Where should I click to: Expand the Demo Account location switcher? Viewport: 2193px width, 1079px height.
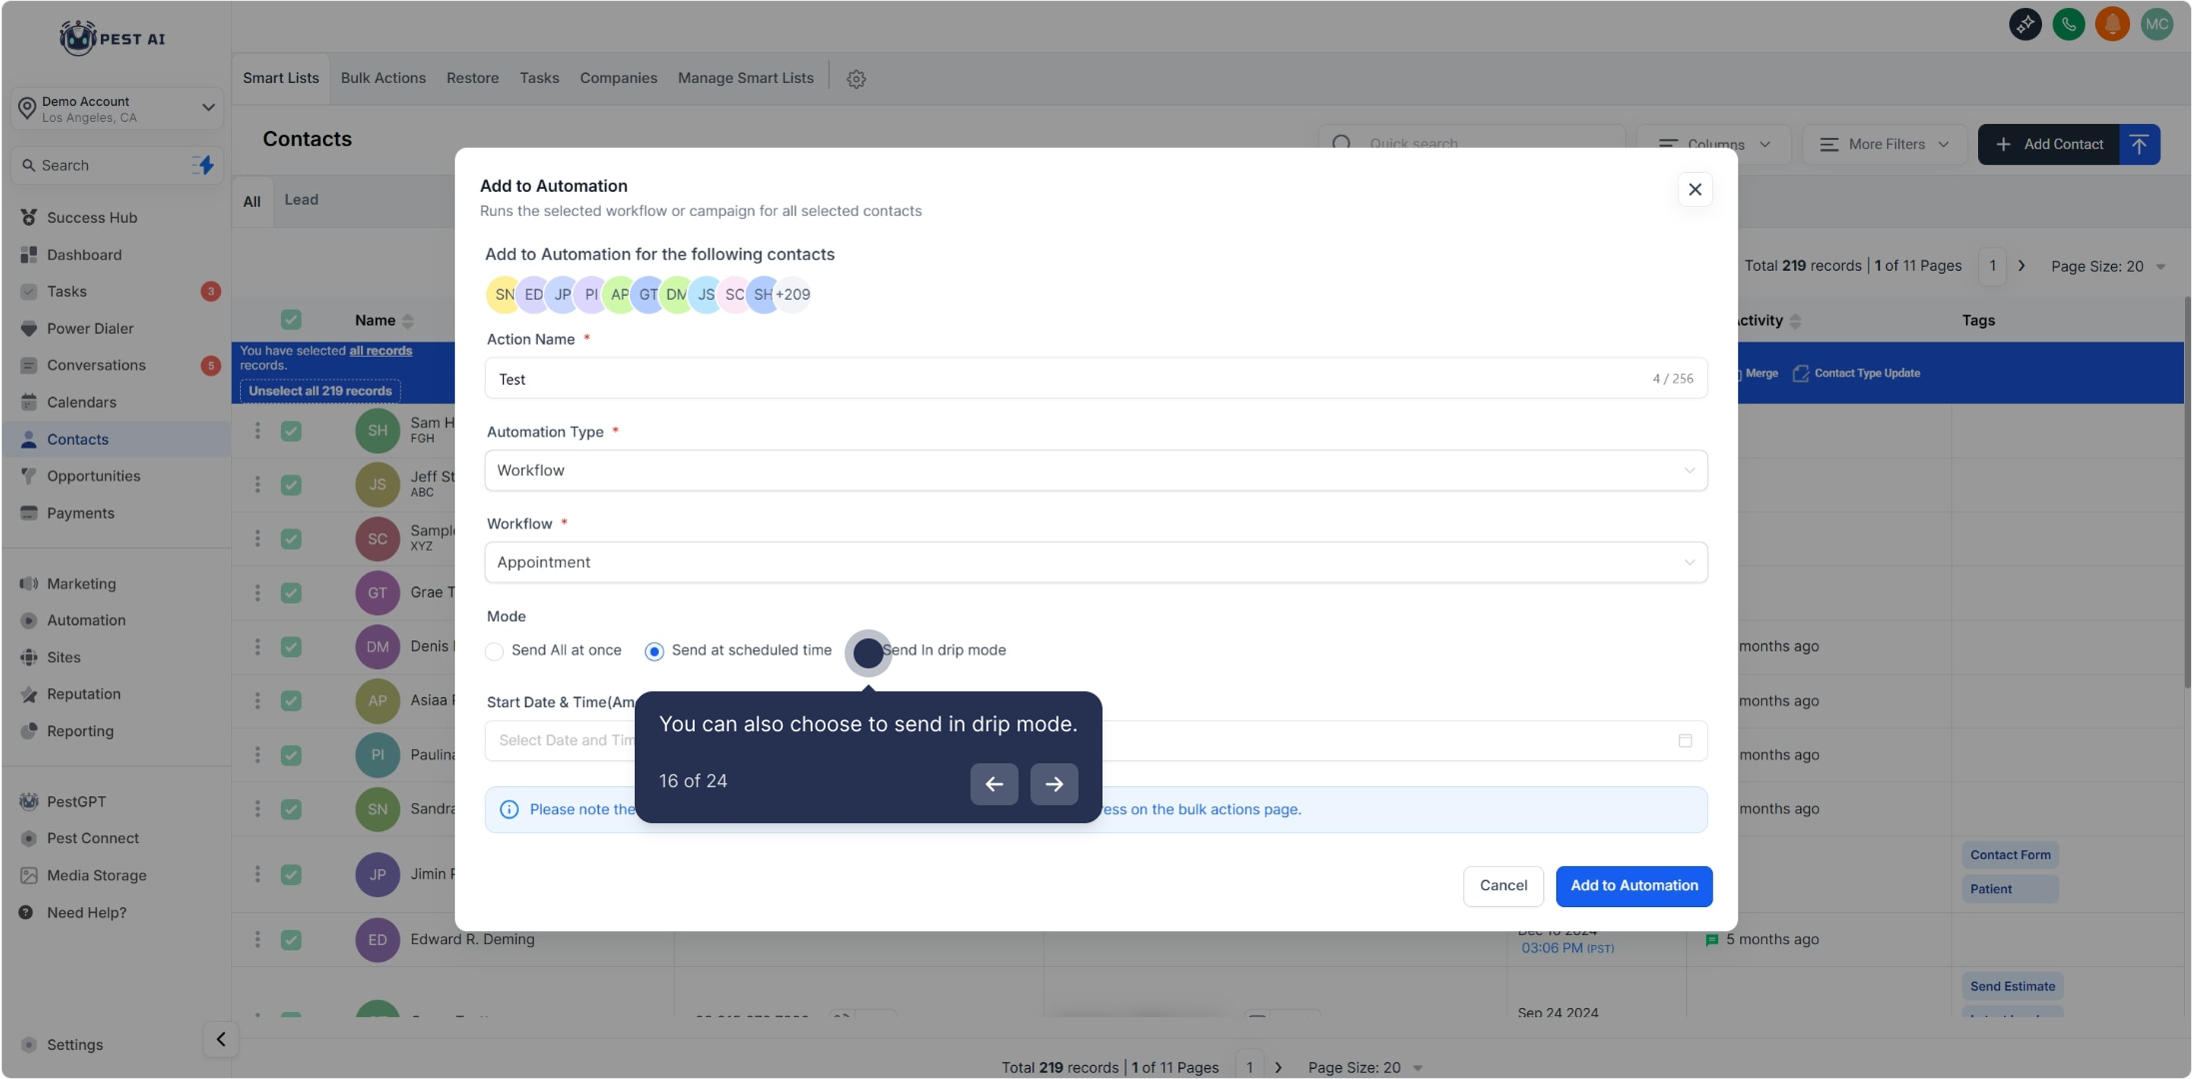[117, 109]
